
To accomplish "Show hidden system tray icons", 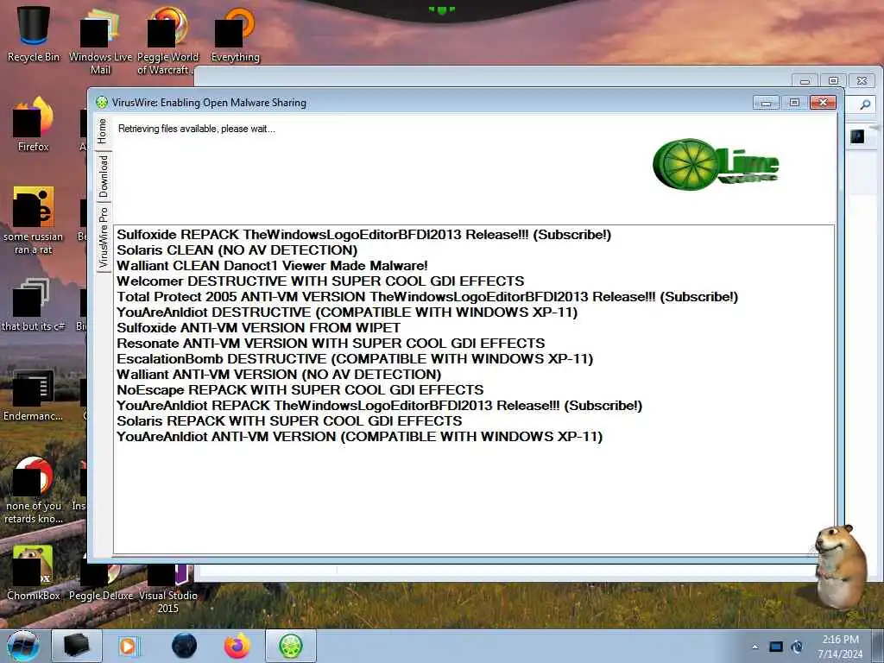I will coord(755,647).
